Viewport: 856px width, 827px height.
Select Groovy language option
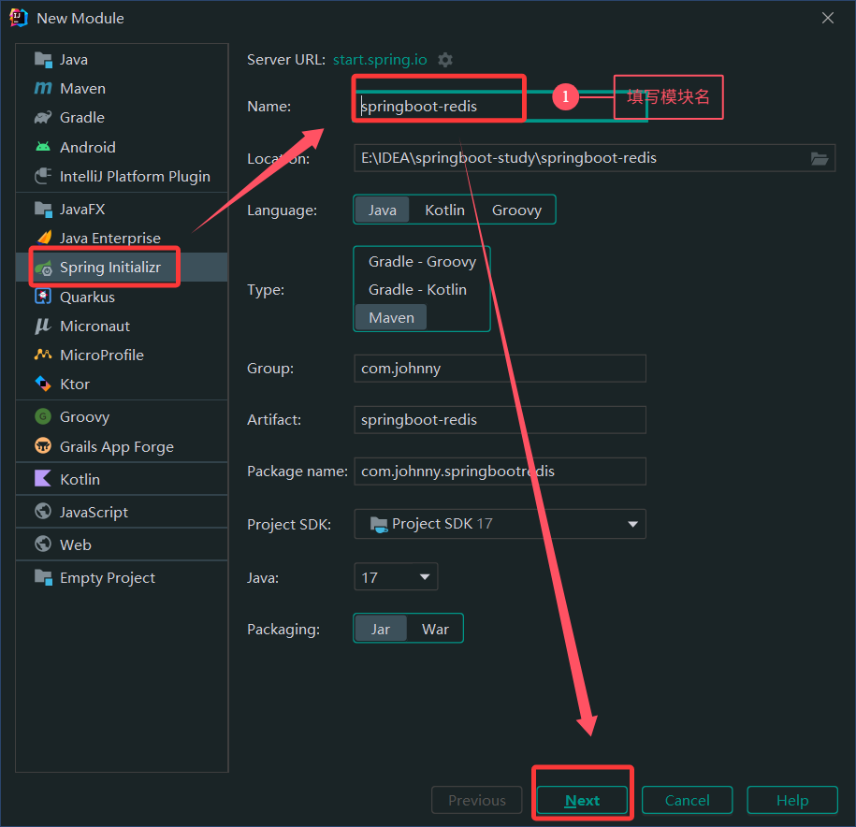pyautogui.click(x=516, y=210)
